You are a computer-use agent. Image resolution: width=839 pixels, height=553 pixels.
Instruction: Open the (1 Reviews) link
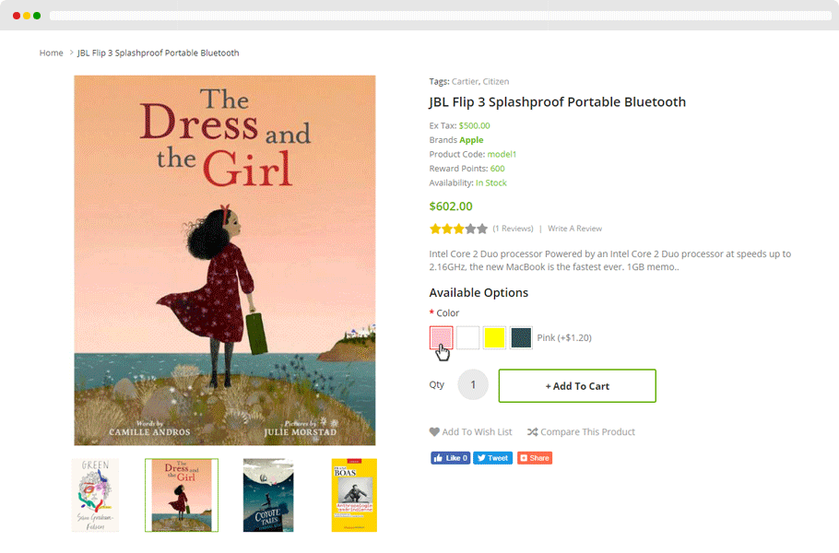tap(513, 229)
